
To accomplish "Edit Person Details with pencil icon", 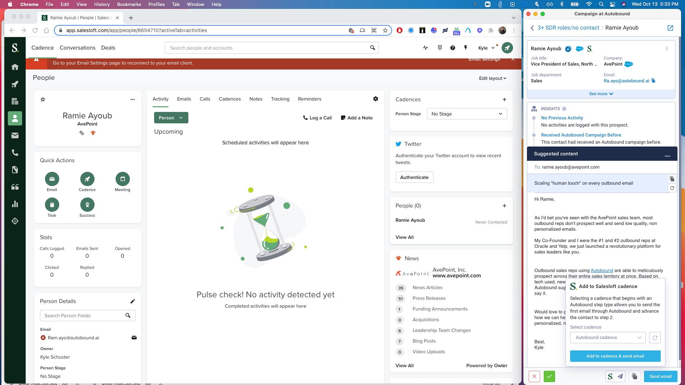I will [x=133, y=301].
